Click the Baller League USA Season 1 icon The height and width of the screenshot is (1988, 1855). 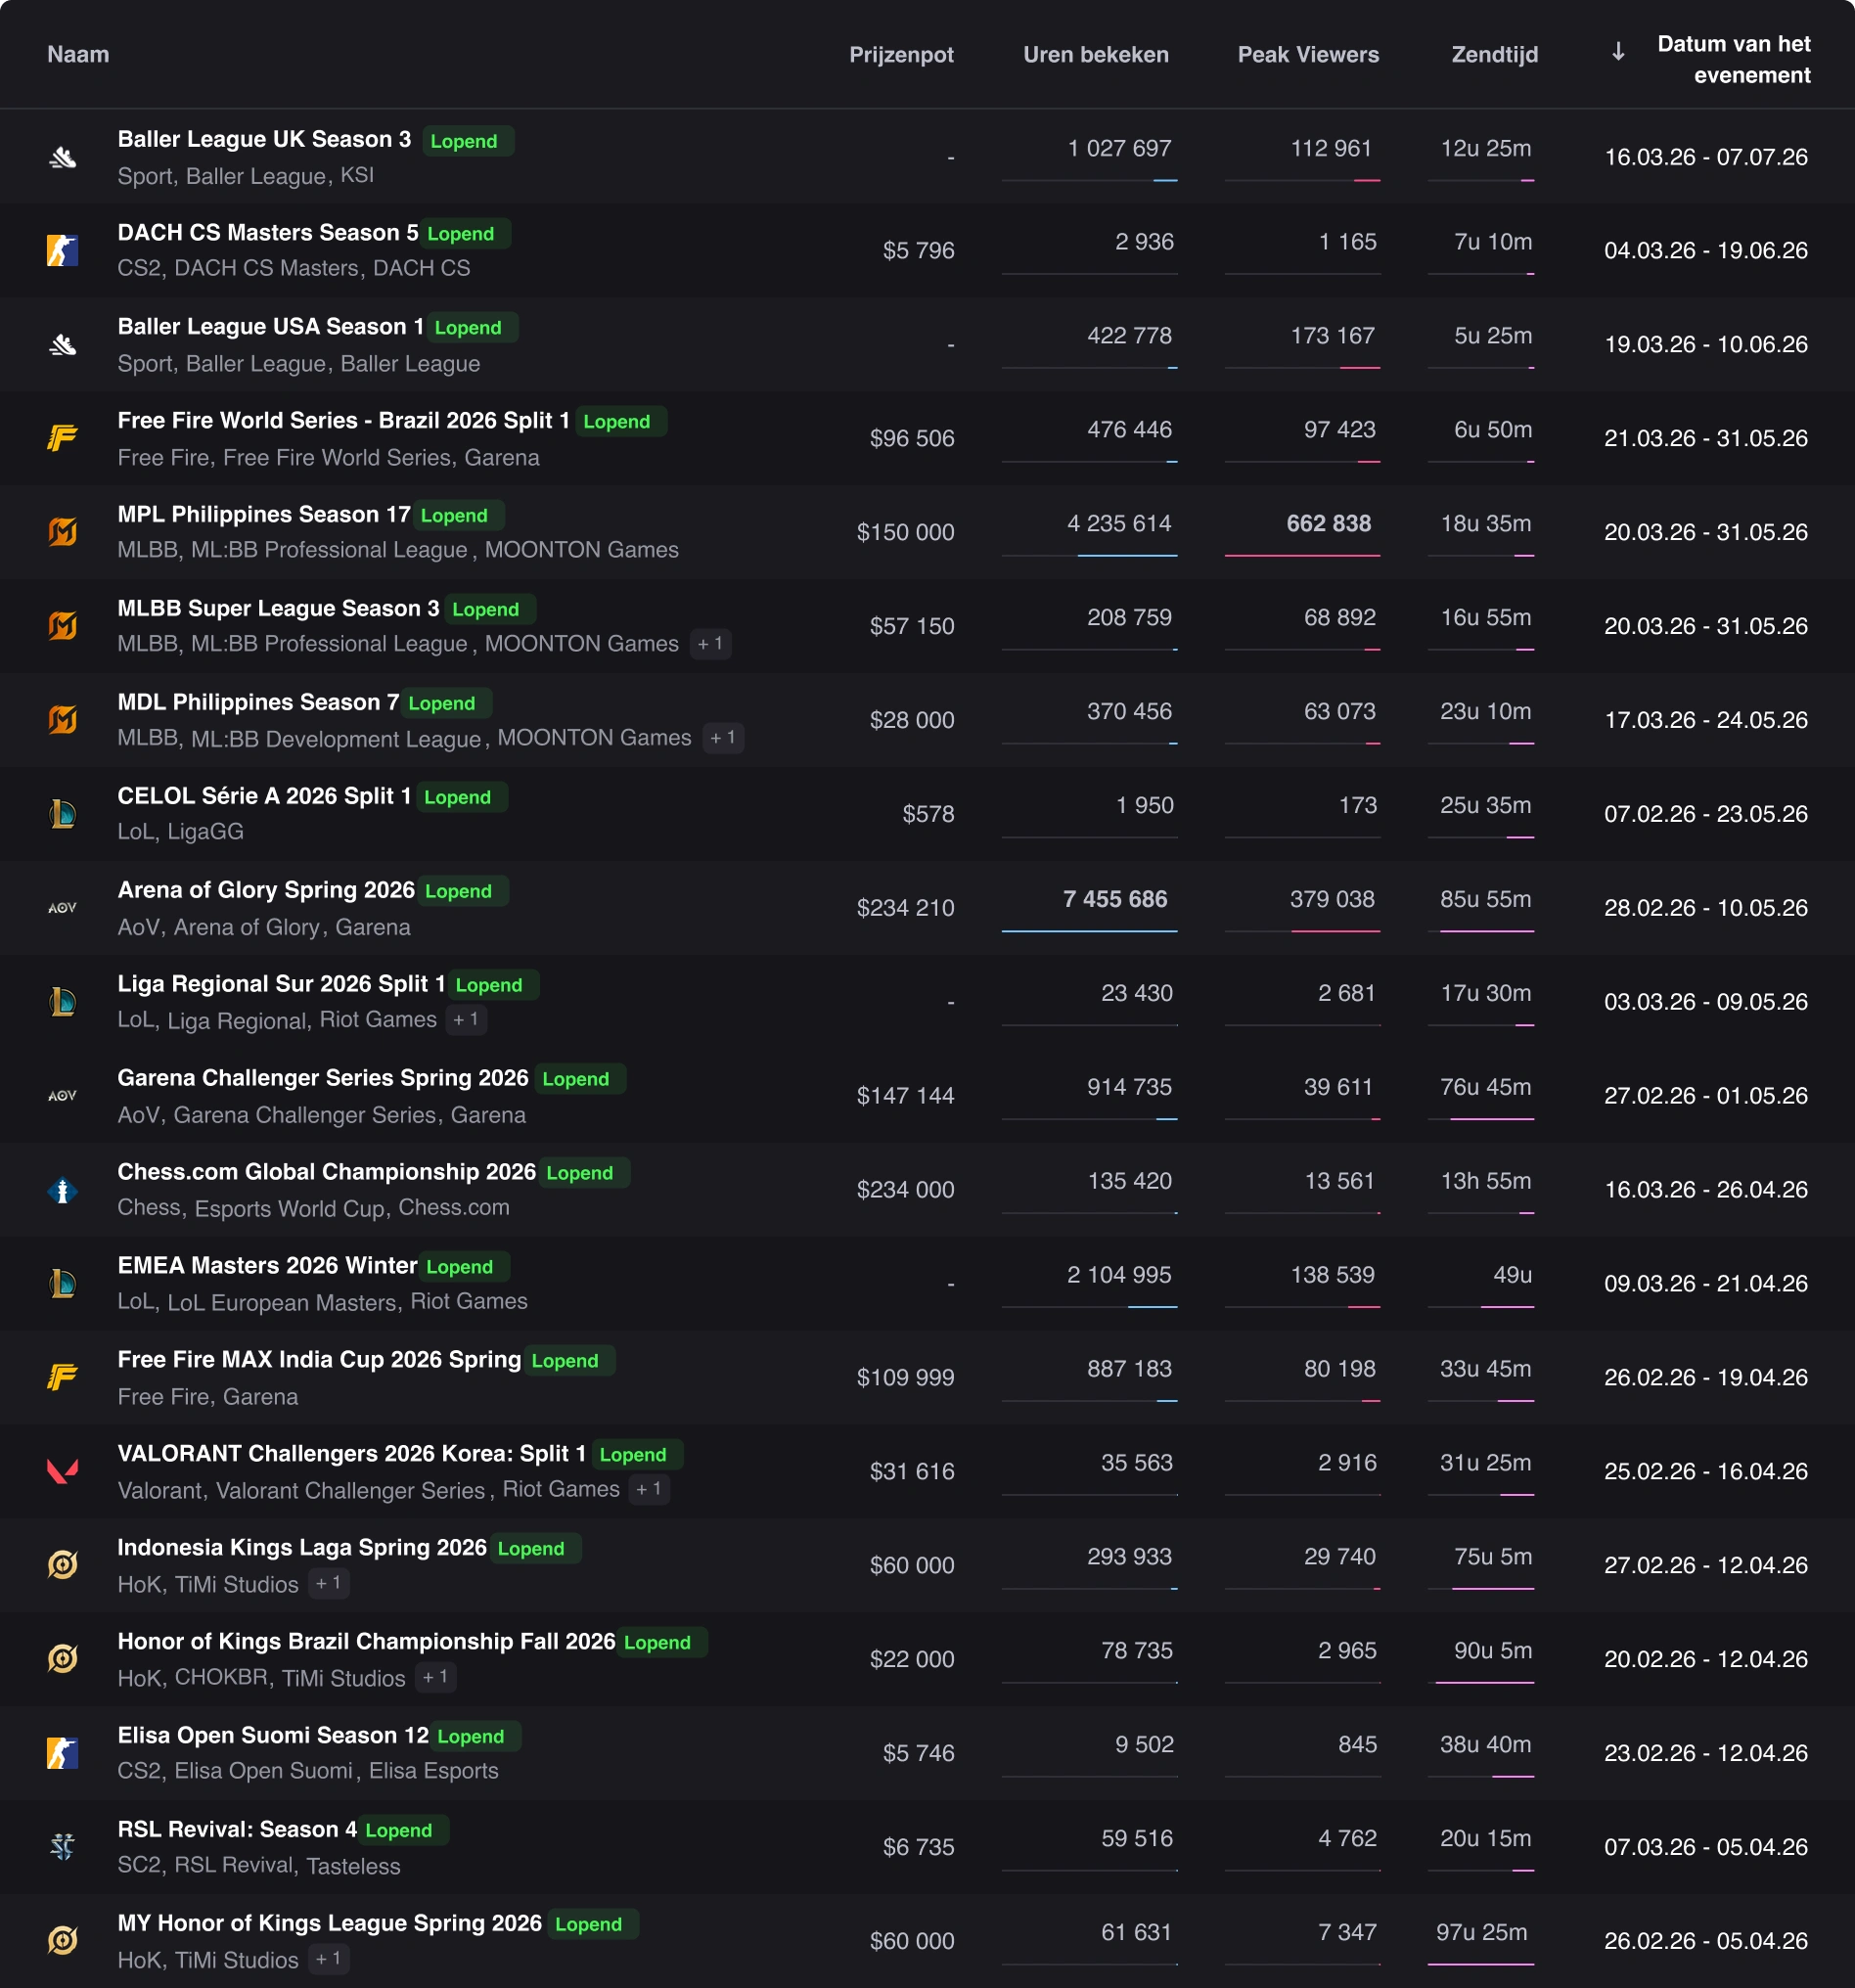[63, 344]
